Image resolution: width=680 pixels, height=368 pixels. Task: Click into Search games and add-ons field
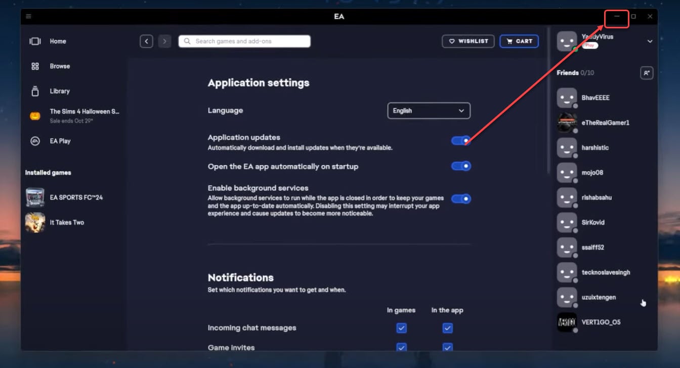pyautogui.click(x=244, y=42)
